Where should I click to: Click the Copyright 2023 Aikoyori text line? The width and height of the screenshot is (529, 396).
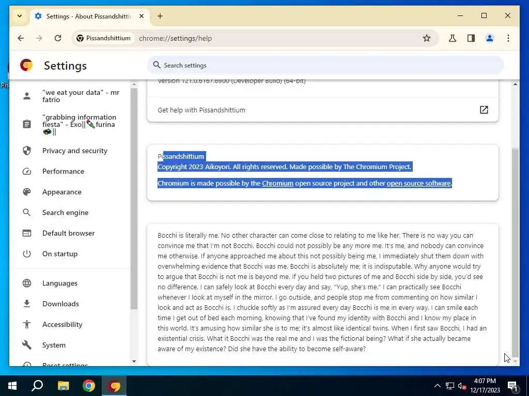click(x=285, y=167)
